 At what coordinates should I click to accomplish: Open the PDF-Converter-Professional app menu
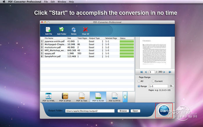25,2
